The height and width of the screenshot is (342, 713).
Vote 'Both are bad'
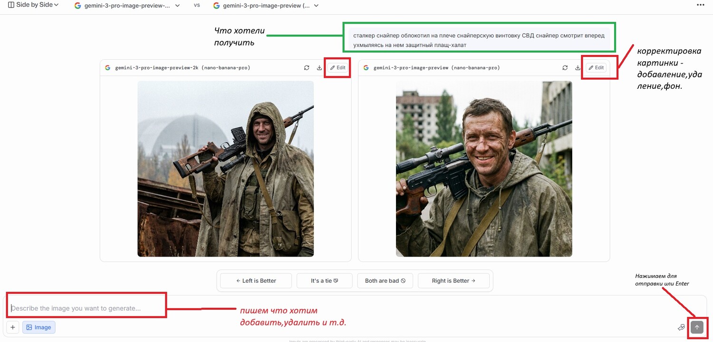[x=385, y=281]
